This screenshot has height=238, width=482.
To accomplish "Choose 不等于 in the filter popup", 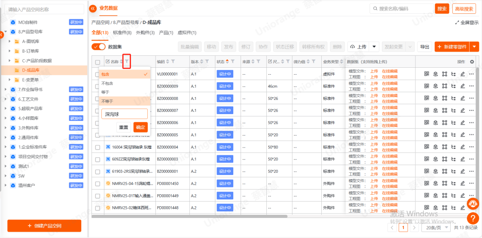I will 125,101.
